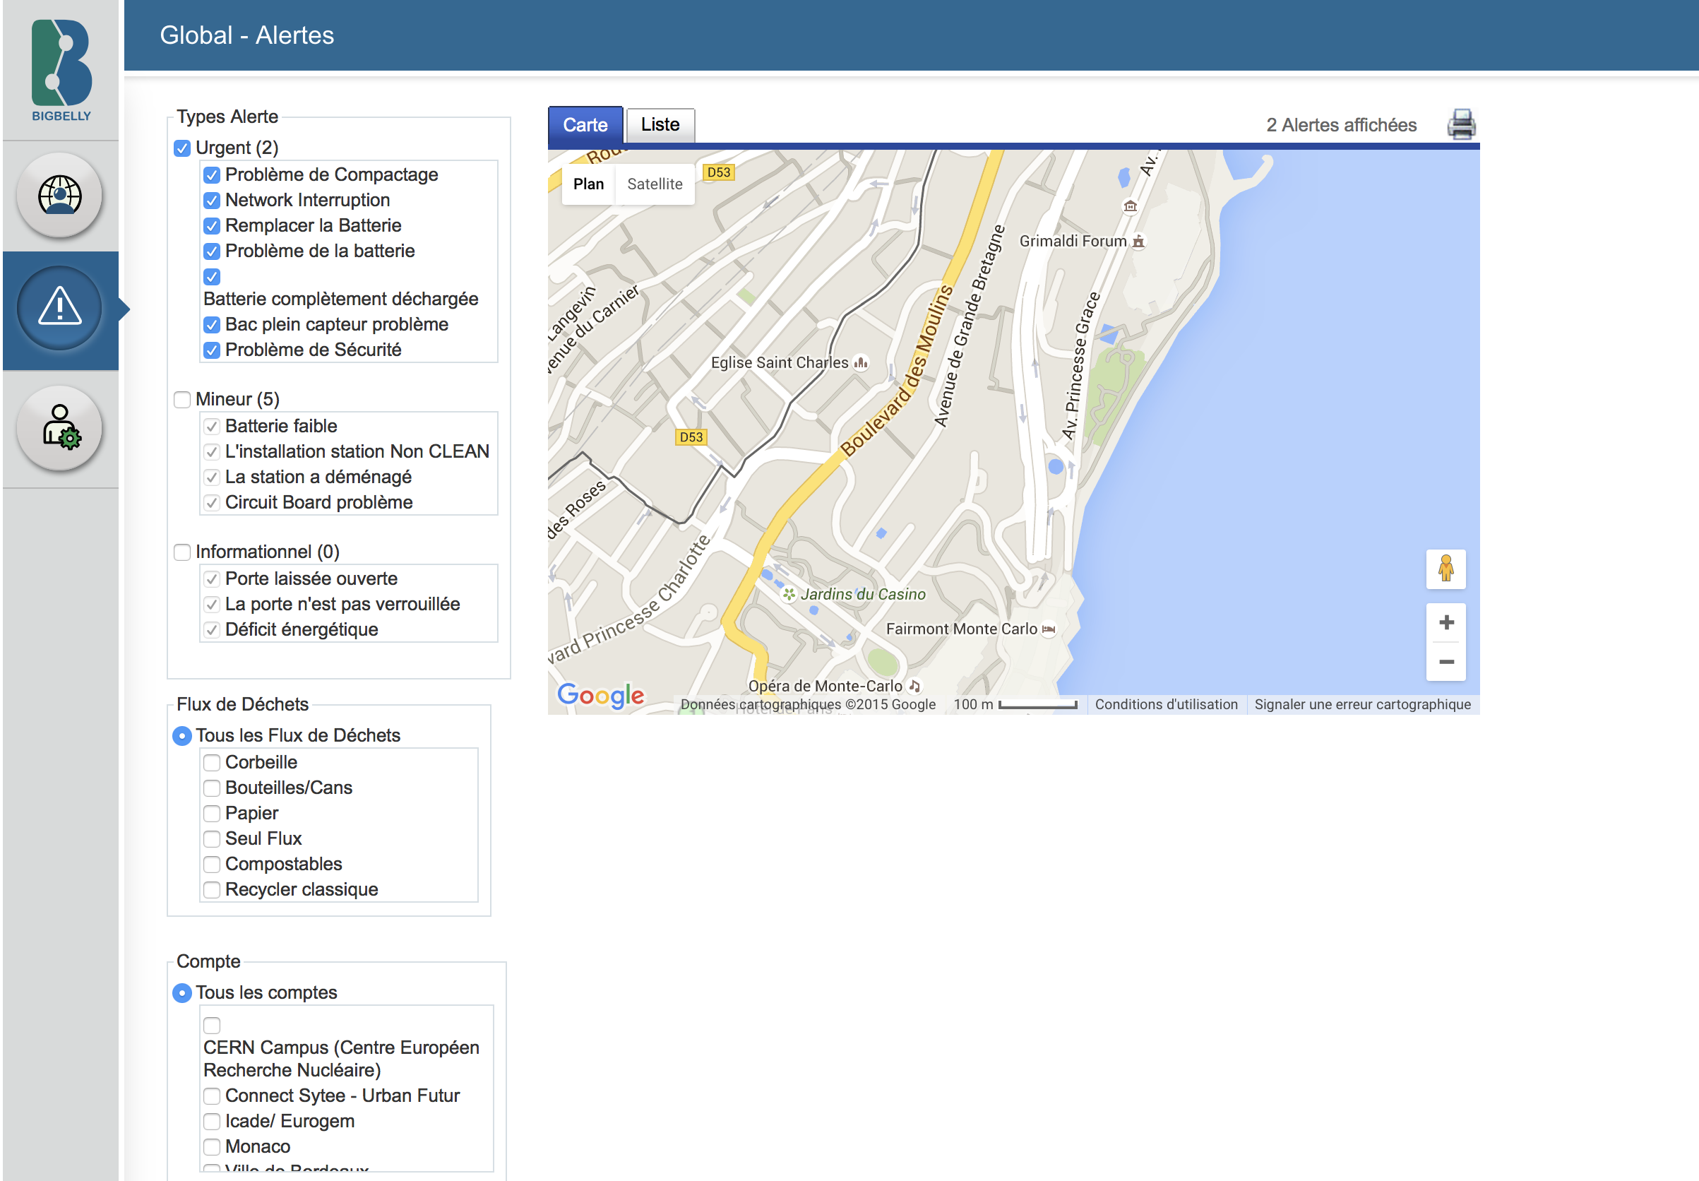This screenshot has height=1181, width=1699.
Task: Select the alerts warning triangle icon
Action: click(x=60, y=307)
